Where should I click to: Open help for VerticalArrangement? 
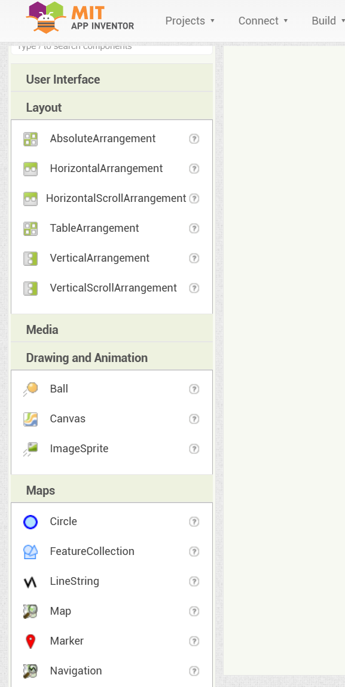point(194,258)
